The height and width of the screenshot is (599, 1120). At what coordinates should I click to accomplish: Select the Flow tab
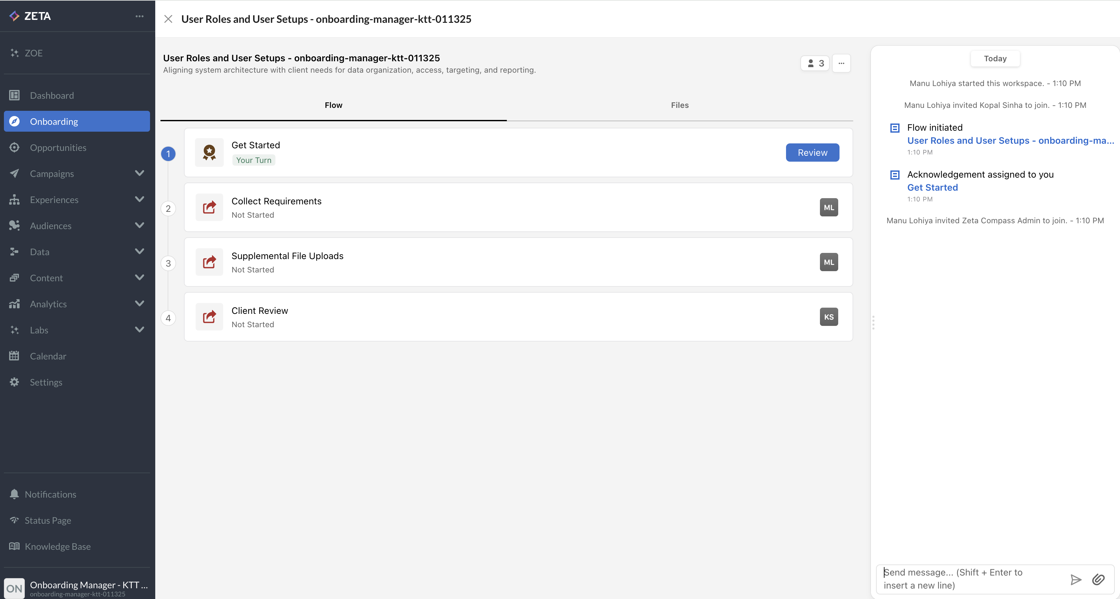pos(333,105)
